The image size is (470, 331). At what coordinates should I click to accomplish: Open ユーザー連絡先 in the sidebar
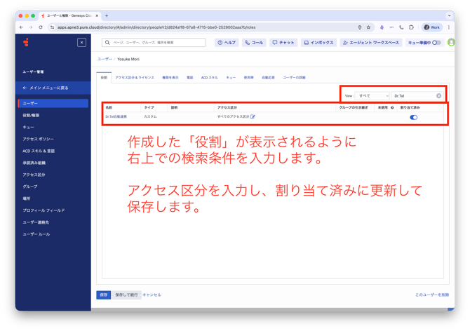click(36, 222)
